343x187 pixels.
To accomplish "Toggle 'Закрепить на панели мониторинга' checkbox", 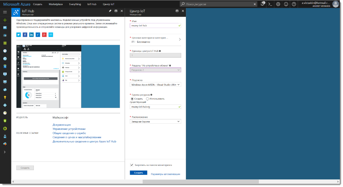I will click(x=132, y=165).
